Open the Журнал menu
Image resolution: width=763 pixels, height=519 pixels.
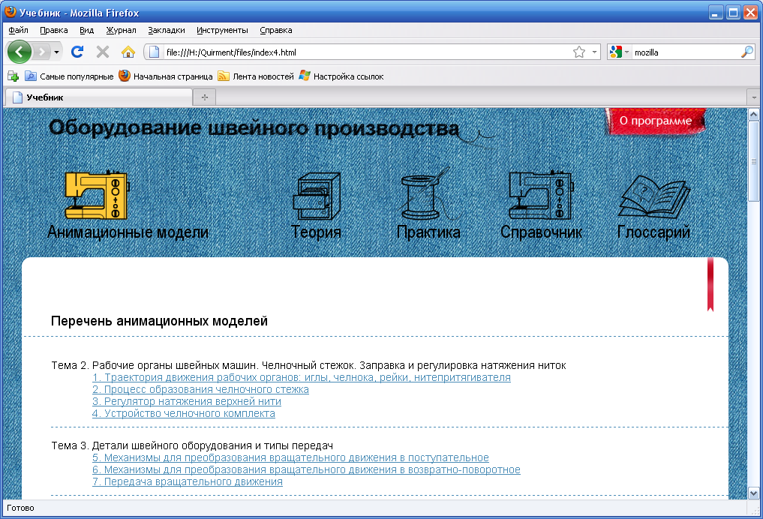122,30
